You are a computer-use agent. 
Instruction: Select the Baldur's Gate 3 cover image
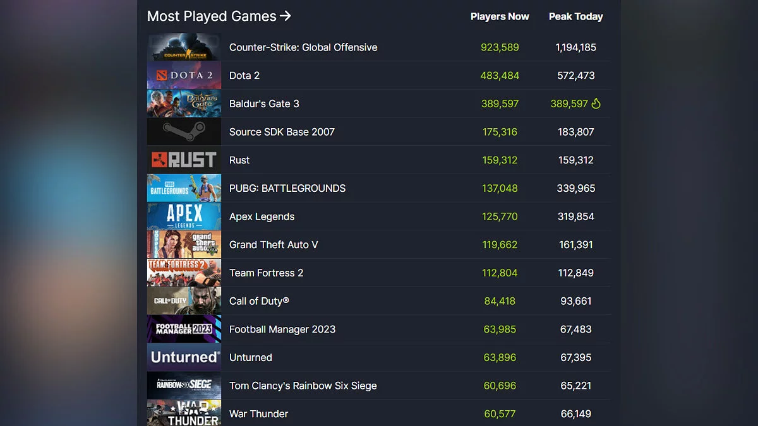[x=184, y=104]
